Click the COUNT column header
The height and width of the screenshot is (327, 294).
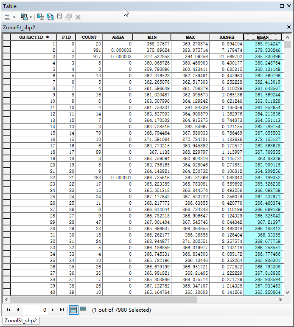pyautogui.click(x=89, y=37)
